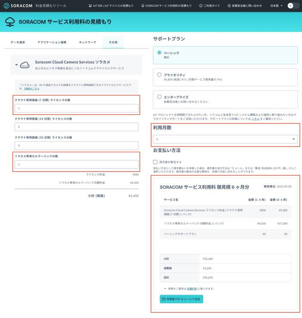The image size is (302, 318).
Task: Open ご利用ガイド in the top navigation
Action: [209, 6]
